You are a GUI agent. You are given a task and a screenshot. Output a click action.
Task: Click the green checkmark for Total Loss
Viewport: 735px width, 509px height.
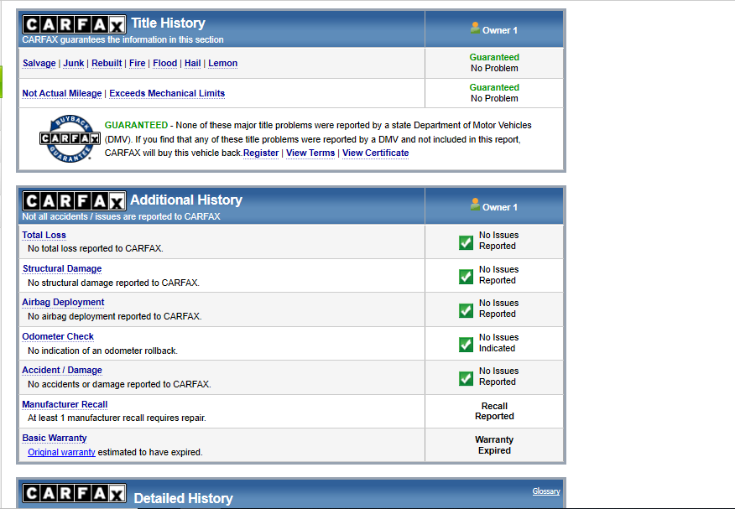[466, 242]
